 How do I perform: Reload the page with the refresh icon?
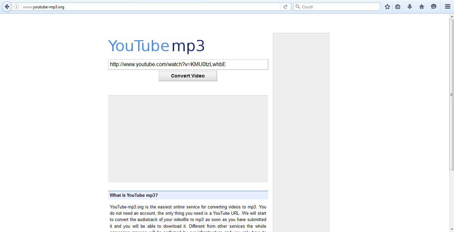(x=285, y=7)
